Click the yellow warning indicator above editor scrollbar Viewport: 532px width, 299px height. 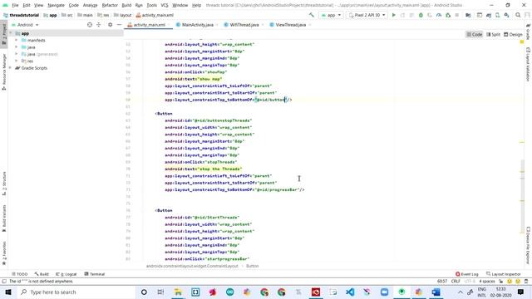(x=522, y=42)
